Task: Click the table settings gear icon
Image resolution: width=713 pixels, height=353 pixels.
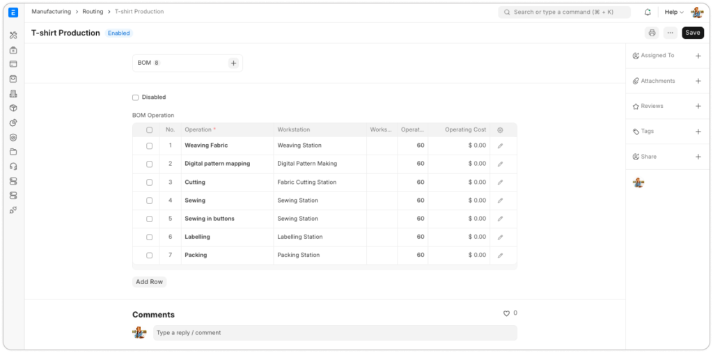Action: click(x=500, y=130)
